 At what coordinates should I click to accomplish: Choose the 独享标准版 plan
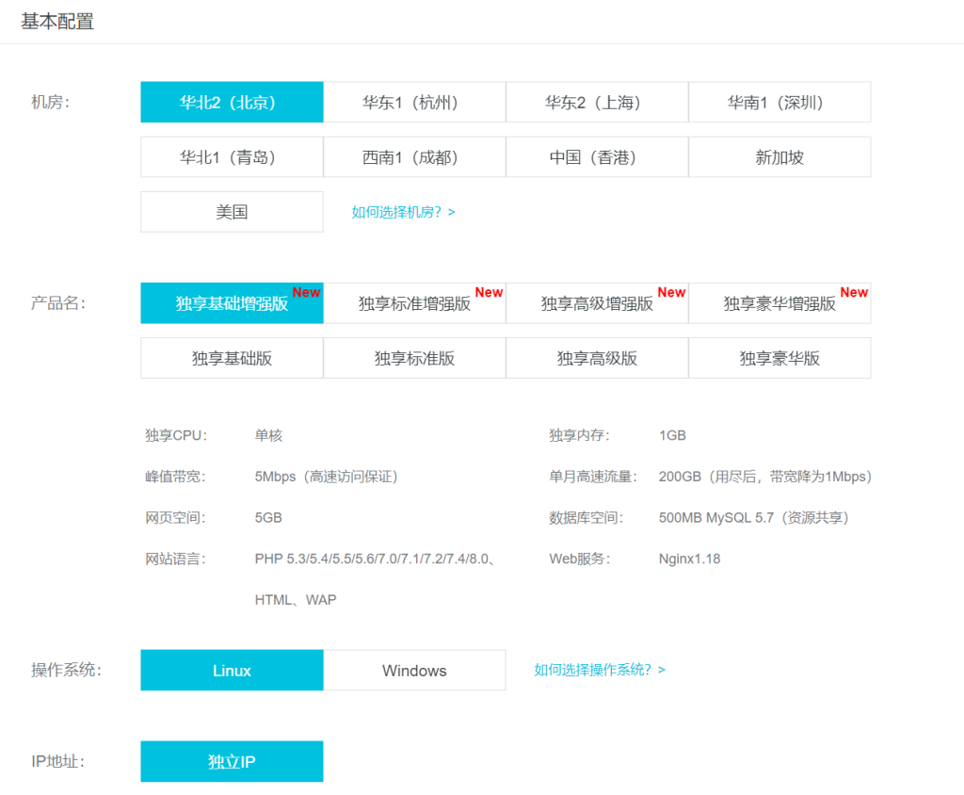pos(414,358)
